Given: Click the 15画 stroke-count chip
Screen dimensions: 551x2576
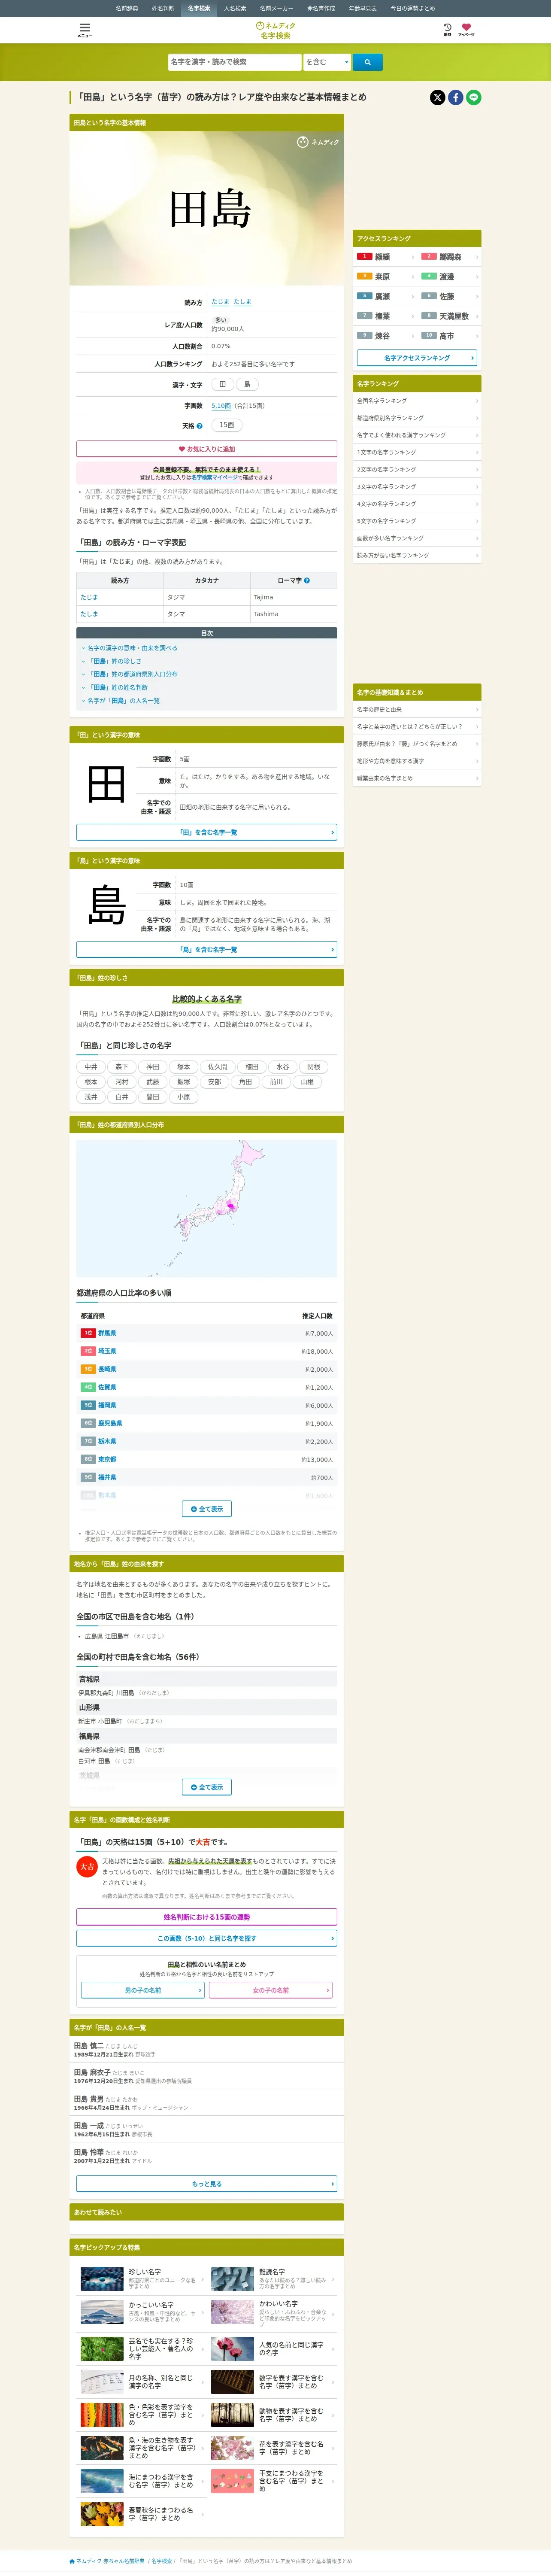Looking at the screenshot, I should click(x=227, y=425).
